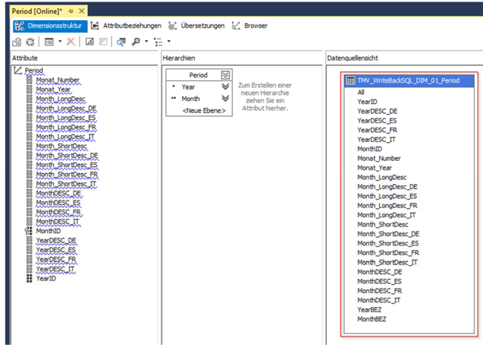Screen dimensions: 483x347
Task: Expand the Year level chevron
Action: click(x=225, y=87)
